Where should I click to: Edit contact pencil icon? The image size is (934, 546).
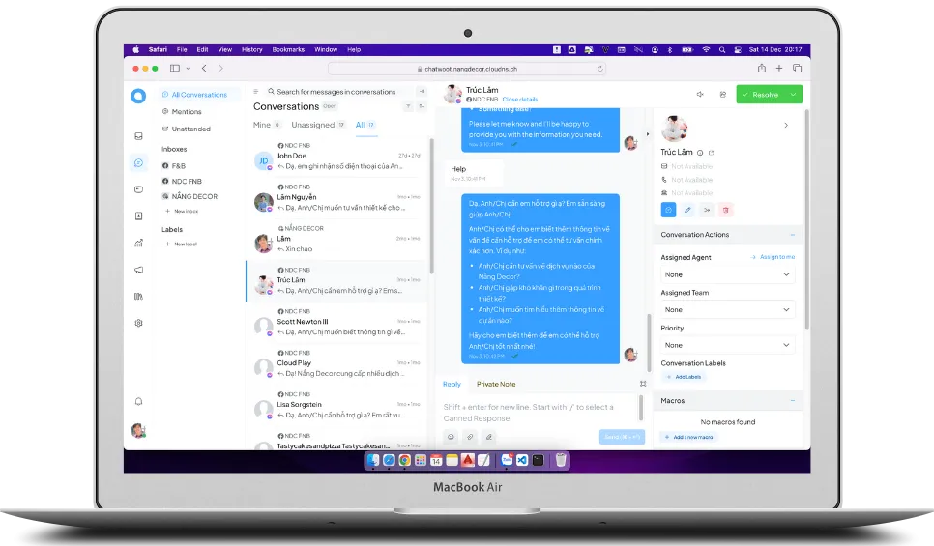[687, 210]
